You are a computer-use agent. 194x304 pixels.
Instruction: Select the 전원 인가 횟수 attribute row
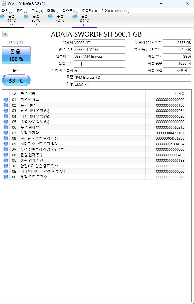(x=94, y=155)
